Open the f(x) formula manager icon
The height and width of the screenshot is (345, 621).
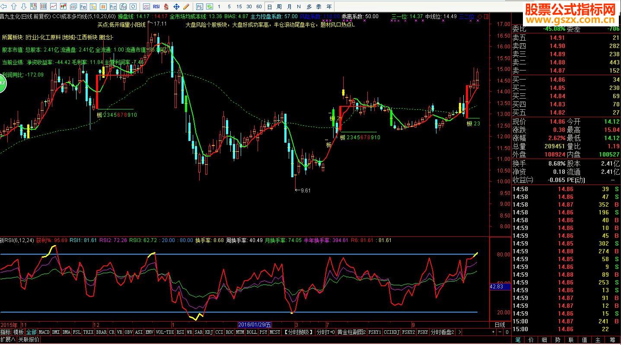coord(123,6)
